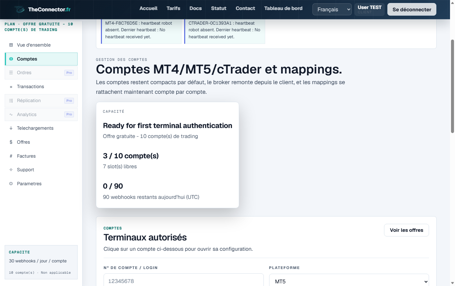Click the CTRADER-0C1393A1 heartbeat alert

click(225, 31)
